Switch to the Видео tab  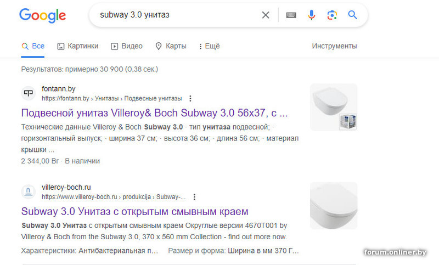click(x=127, y=46)
